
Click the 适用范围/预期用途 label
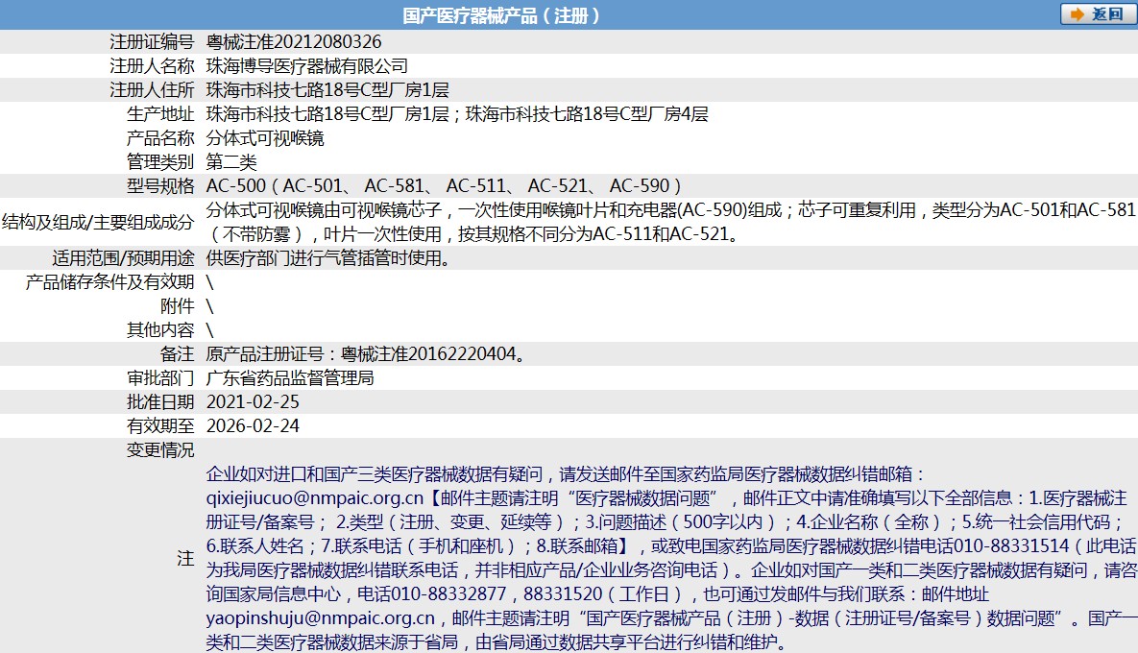[123, 258]
